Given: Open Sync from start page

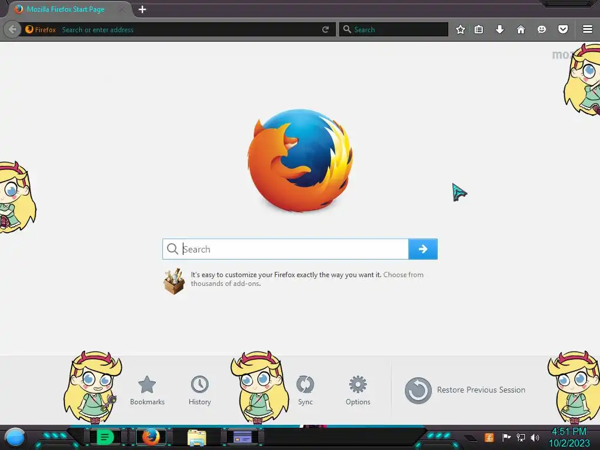Looking at the screenshot, I should pyautogui.click(x=305, y=390).
